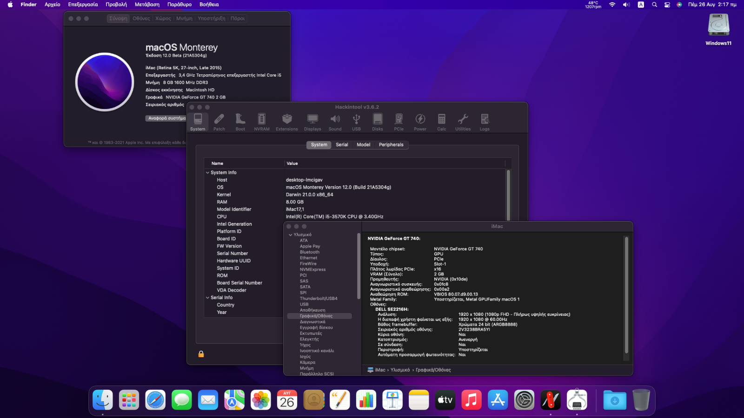Collapse the Υλισμικό tree in System Information
This screenshot has height=418, width=744.
[291, 235]
